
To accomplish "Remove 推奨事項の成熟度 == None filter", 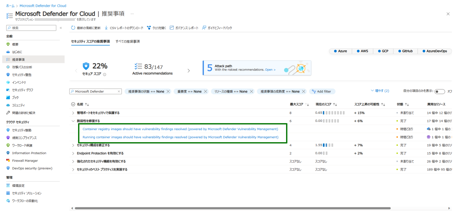I will (303, 92).
